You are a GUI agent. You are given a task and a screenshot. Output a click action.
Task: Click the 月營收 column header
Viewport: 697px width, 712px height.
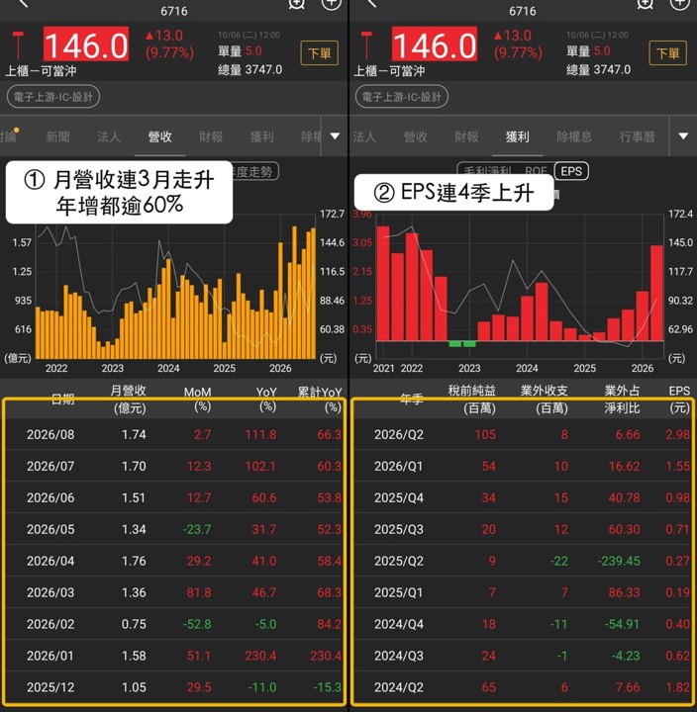(x=129, y=399)
